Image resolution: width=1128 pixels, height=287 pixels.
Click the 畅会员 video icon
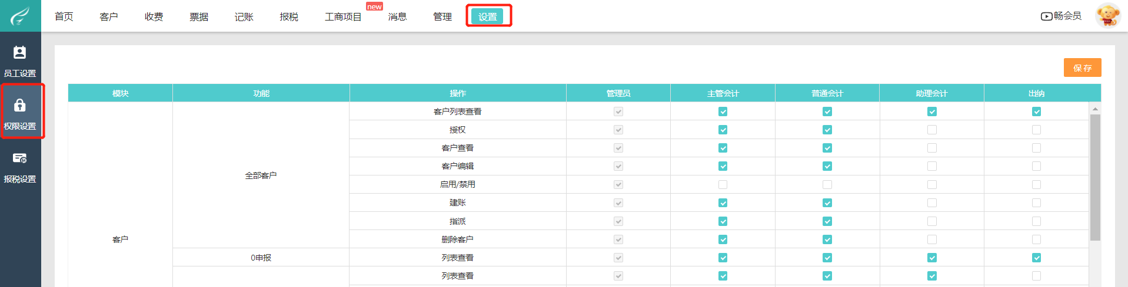click(x=1046, y=16)
